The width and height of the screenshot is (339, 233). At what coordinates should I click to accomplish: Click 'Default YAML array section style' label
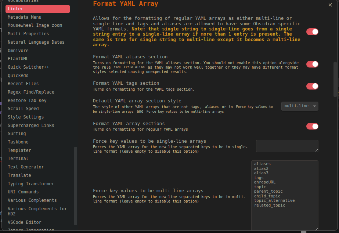click(x=137, y=101)
